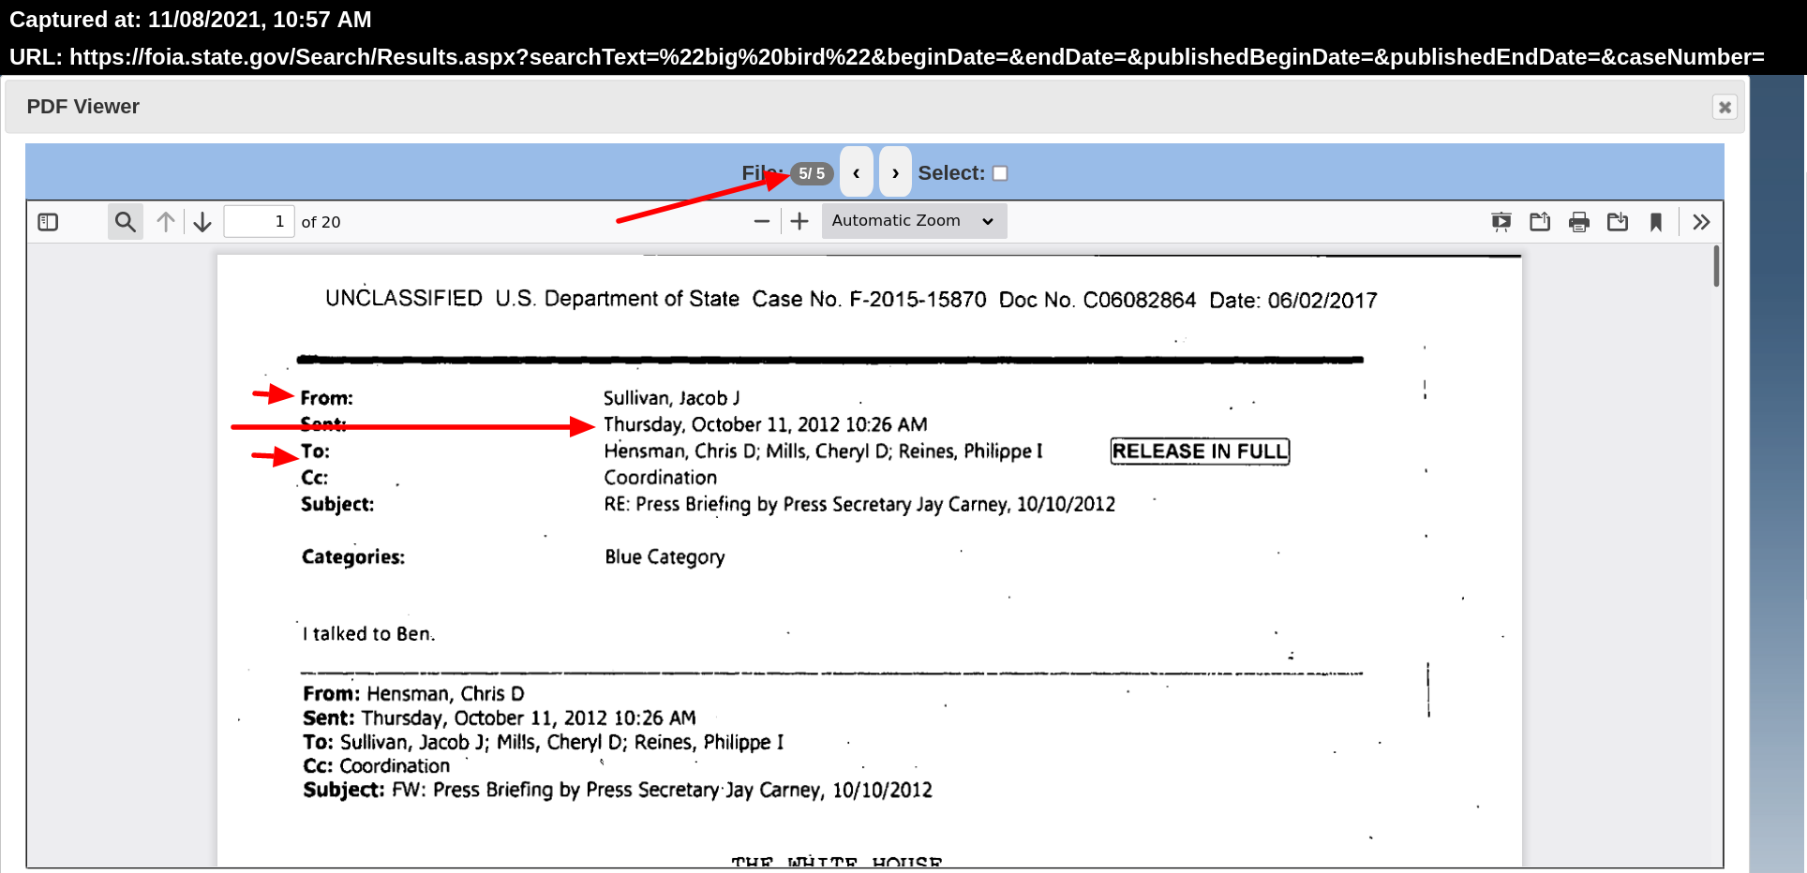Show next file with right chevron
Viewport: 1807px width, 873px height.
(x=895, y=172)
